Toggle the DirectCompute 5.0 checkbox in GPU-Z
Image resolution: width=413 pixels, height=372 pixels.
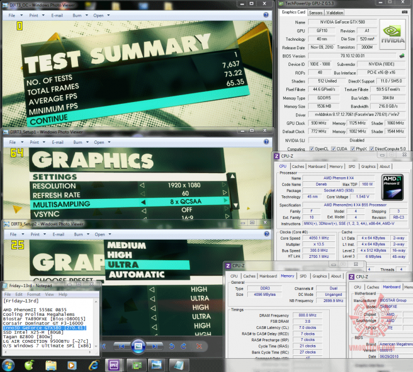372,149
